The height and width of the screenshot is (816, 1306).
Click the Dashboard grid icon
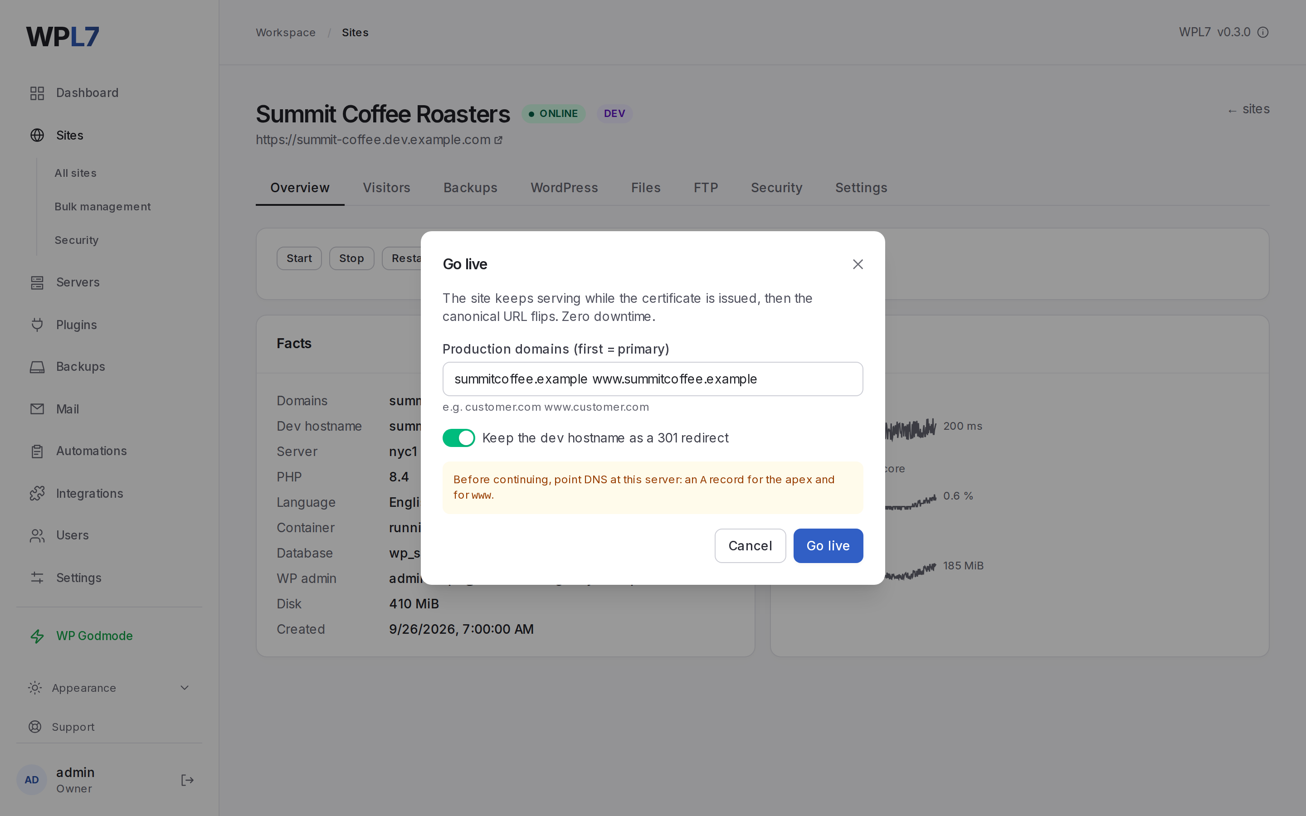click(37, 93)
